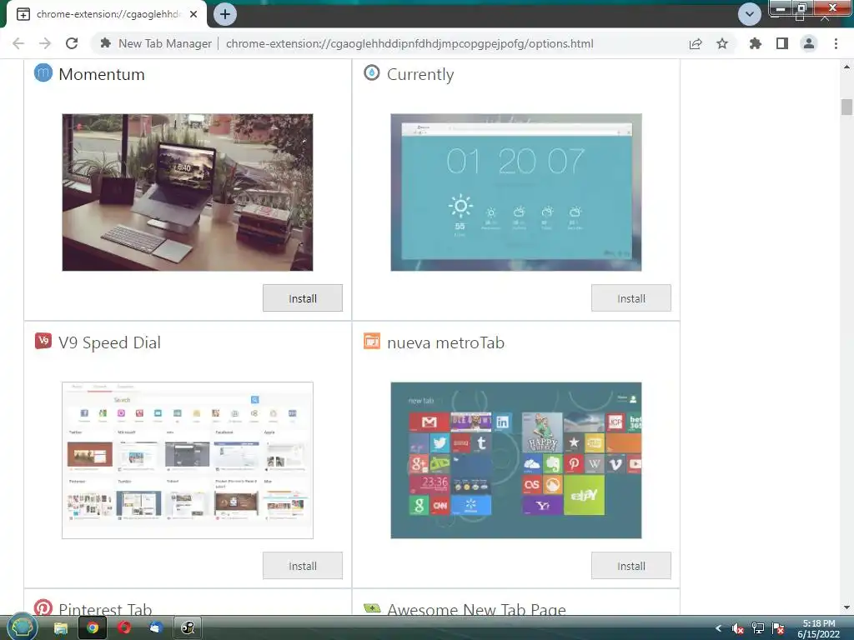
Task: Open the Chrome three-dot menu
Action: [x=836, y=43]
